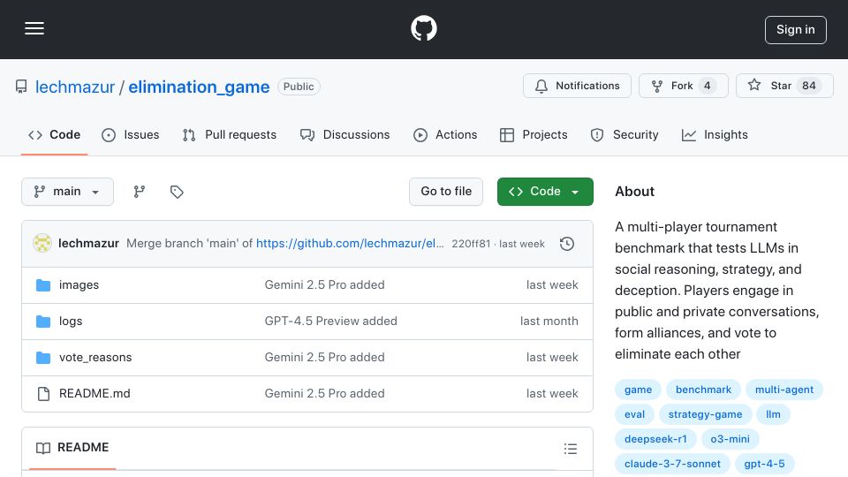The image size is (848, 477).
Task: View commit history clock icon
Action: 567,244
